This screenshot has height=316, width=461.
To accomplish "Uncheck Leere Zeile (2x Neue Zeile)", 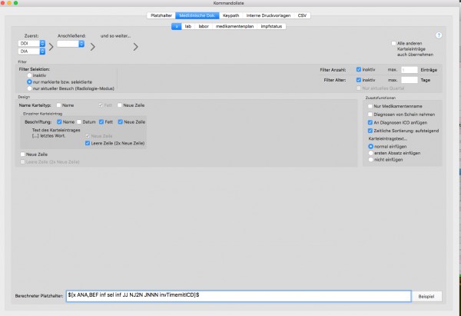I will coord(88,143).
